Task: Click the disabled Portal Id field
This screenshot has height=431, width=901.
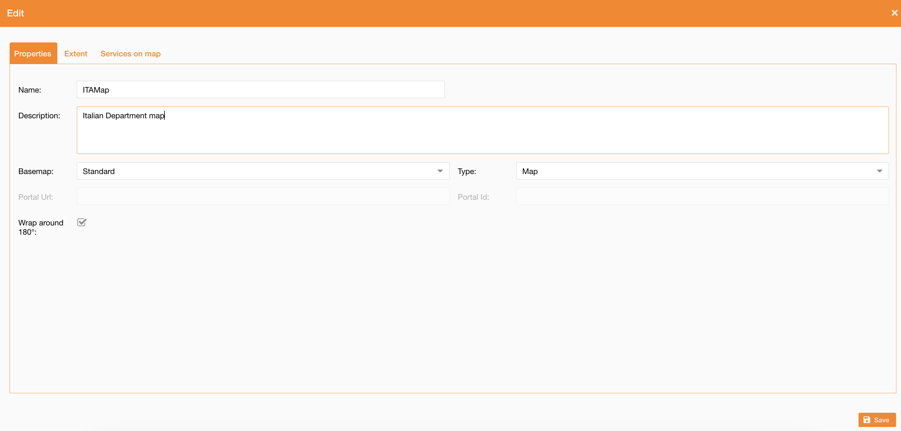Action: (x=702, y=196)
